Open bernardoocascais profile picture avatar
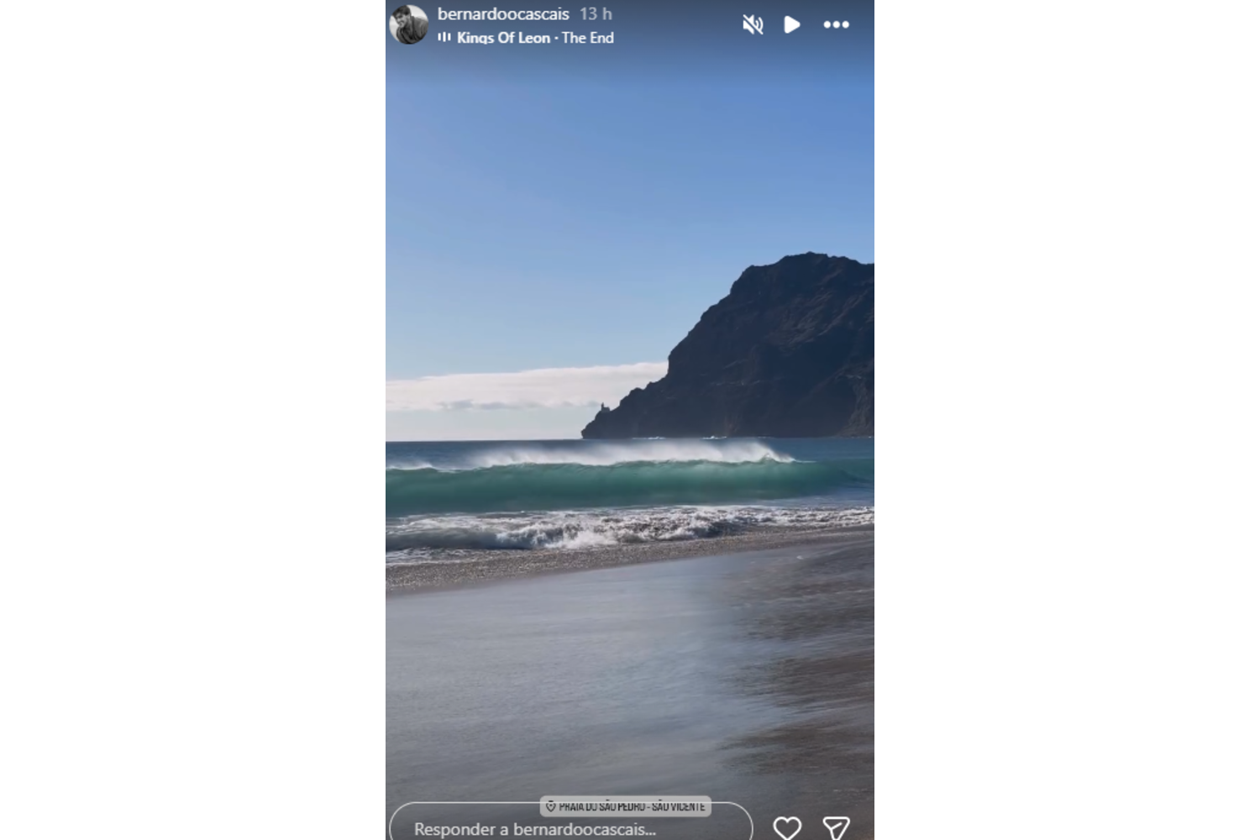The width and height of the screenshot is (1260, 840). coord(409,24)
